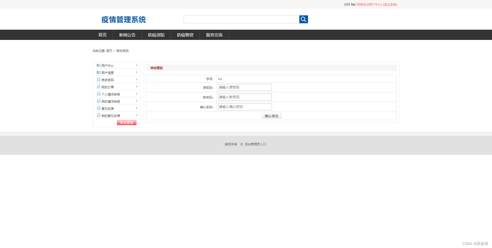Click the arrow at right of 我的意见反馈 row
Image resolution: width=492 pixels, height=248 pixels.
tap(137, 115)
